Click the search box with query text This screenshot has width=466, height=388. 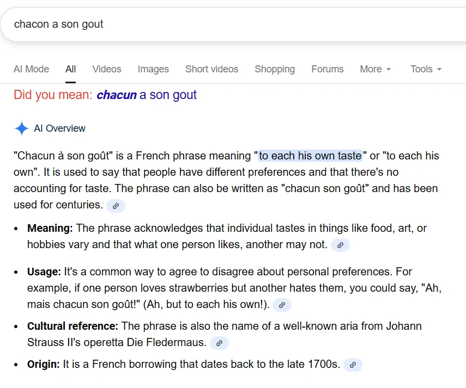coord(218,24)
